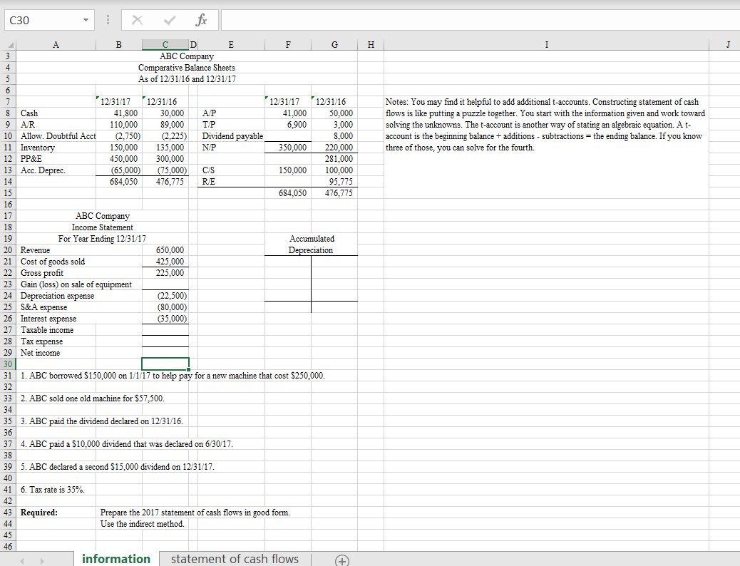Click the 41,800 cash value cell
The image size is (740, 566).
click(x=119, y=113)
